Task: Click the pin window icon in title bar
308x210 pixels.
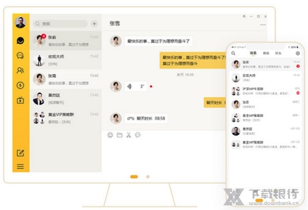Action: coord(244,16)
